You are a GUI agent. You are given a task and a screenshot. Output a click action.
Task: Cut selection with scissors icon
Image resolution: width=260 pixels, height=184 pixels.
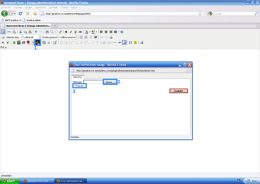[21, 32]
